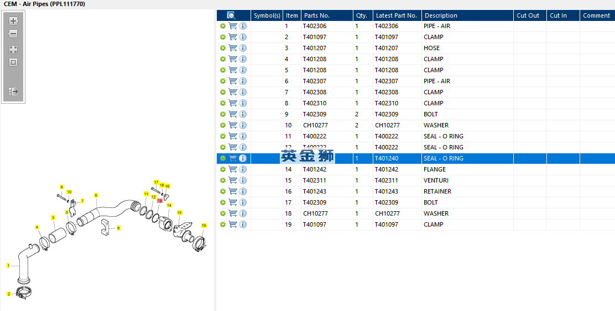The height and width of the screenshot is (311, 615).
Task: Add T401097 CLAMP item 2 to cart
Action: [x=233, y=37]
